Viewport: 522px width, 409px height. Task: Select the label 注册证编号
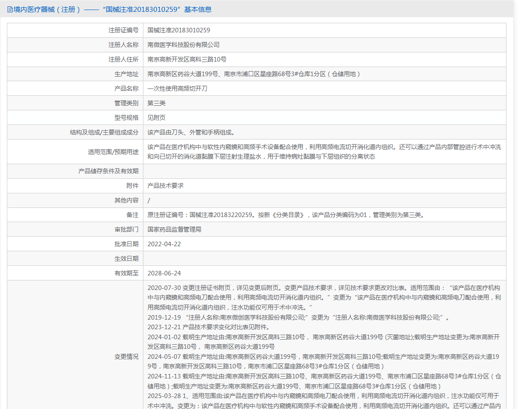point(123,30)
